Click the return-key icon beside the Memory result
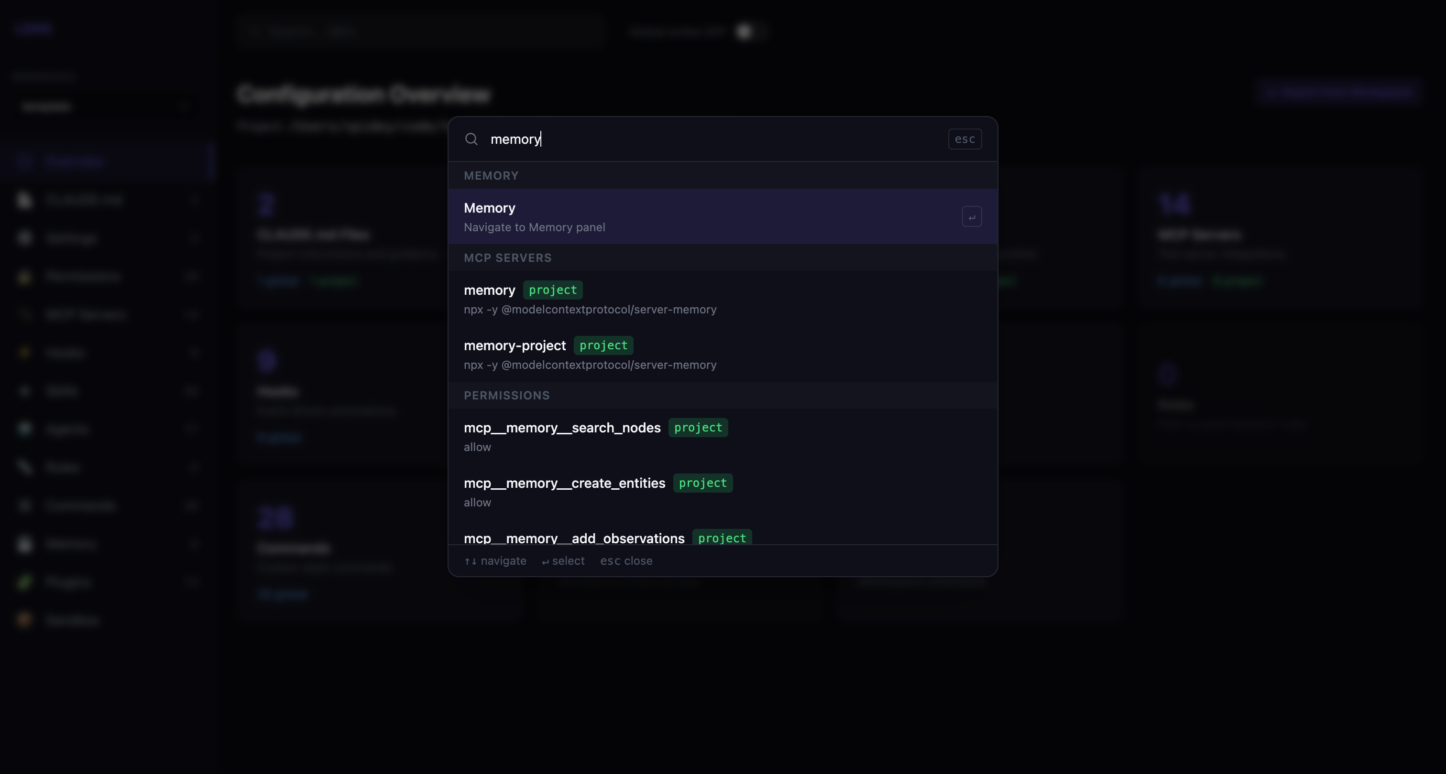This screenshot has width=1446, height=774. pyautogui.click(x=972, y=216)
